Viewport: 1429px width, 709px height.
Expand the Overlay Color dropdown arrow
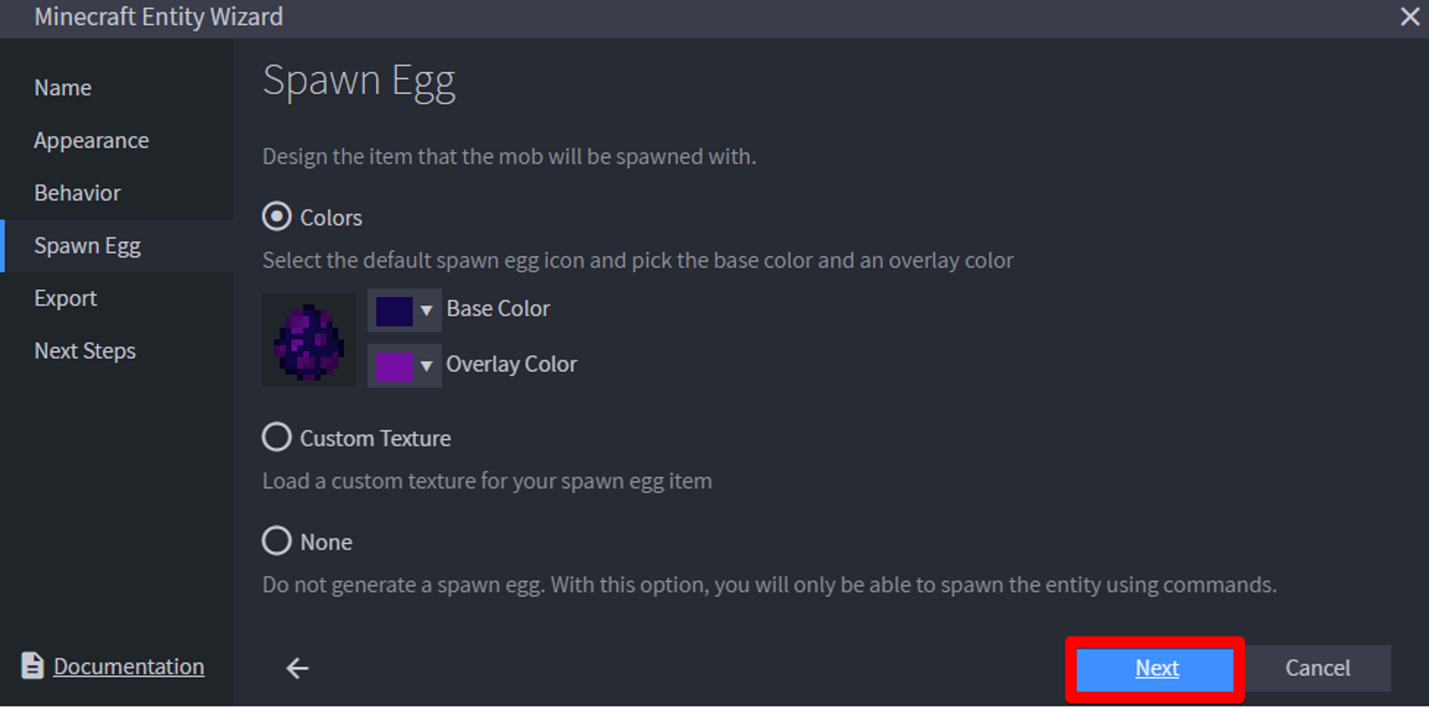(x=427, y=366)
